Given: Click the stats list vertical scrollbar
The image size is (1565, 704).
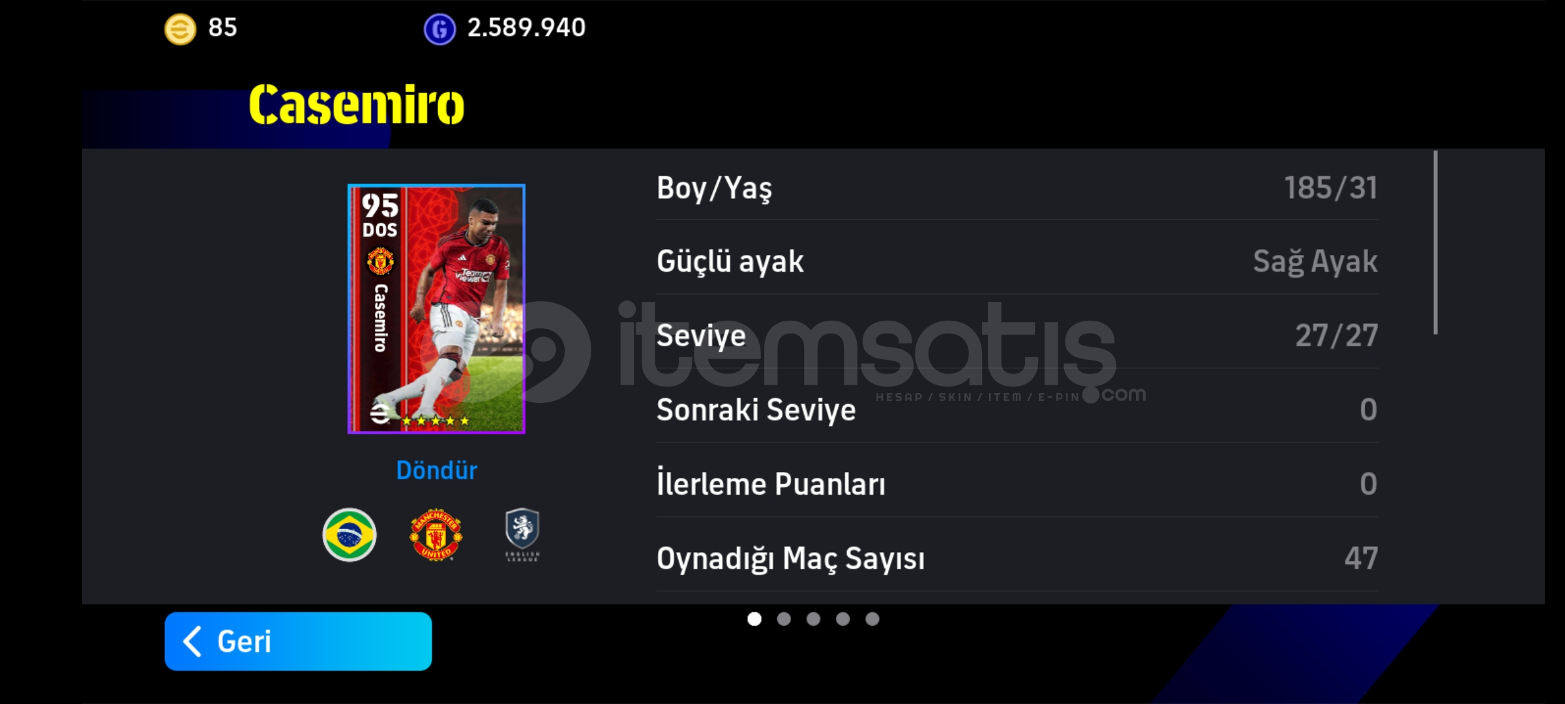Looking at the screenshot, I should click(x=1435, y=242).
